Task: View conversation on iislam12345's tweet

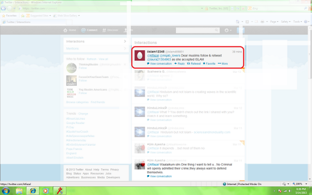Action: 159,63
